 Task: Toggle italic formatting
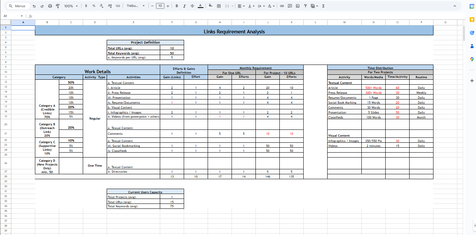[x=184, y=6]
